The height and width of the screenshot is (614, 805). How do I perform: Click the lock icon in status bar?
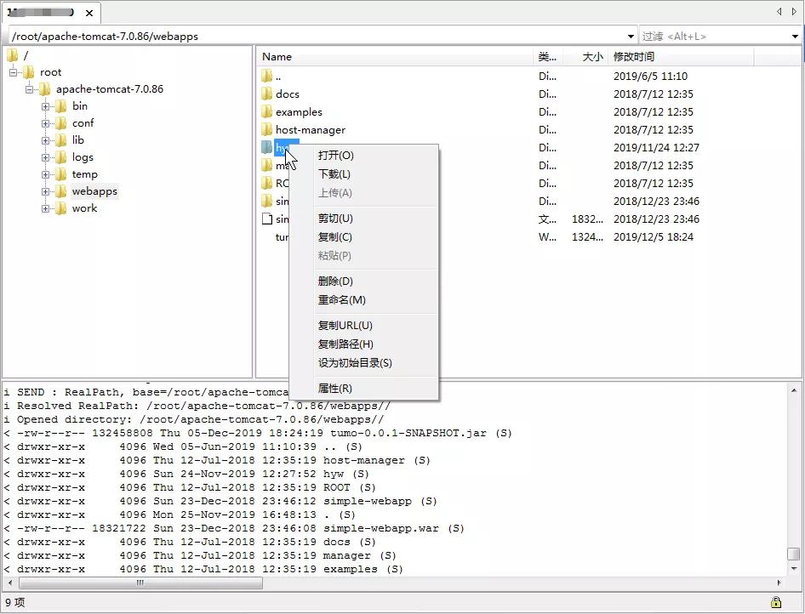click(775, 602)
